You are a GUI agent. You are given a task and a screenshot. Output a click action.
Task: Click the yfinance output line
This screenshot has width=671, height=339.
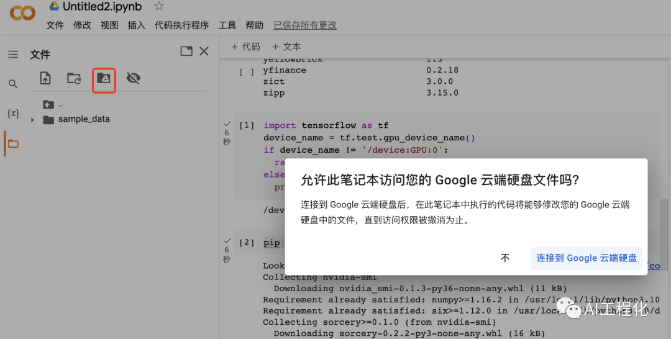[x=361, y=70]
